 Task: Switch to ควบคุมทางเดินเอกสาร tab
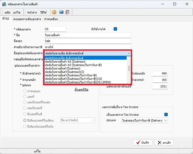tap(27, 19)
